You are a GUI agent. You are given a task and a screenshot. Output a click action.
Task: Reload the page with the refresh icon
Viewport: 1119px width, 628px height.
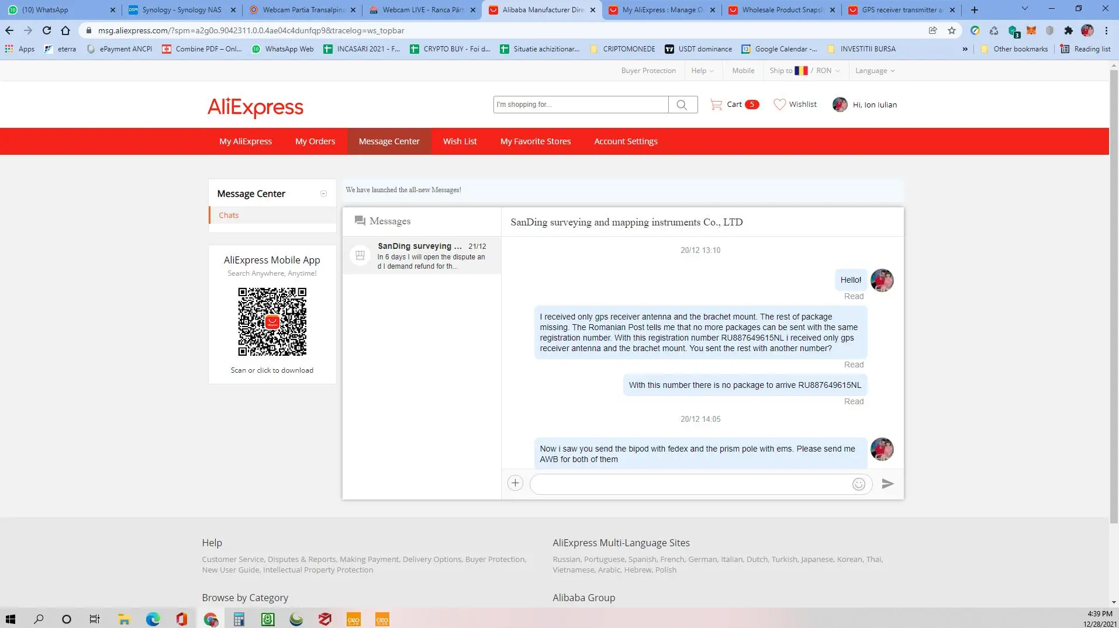coord(47,30)
